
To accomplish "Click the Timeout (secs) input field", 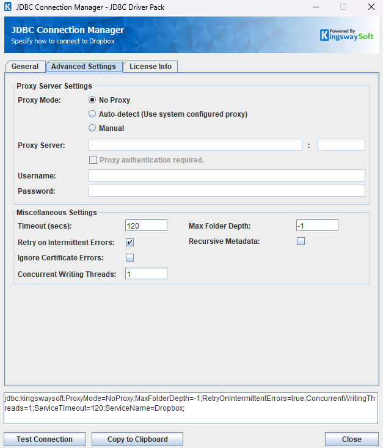I will 146,226.
